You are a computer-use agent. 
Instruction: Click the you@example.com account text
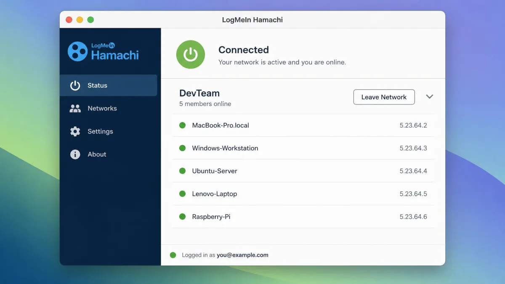[x=242, y=255]
